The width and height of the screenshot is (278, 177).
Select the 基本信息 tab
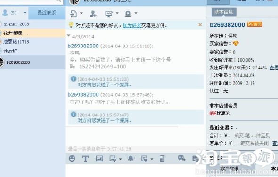224,12
